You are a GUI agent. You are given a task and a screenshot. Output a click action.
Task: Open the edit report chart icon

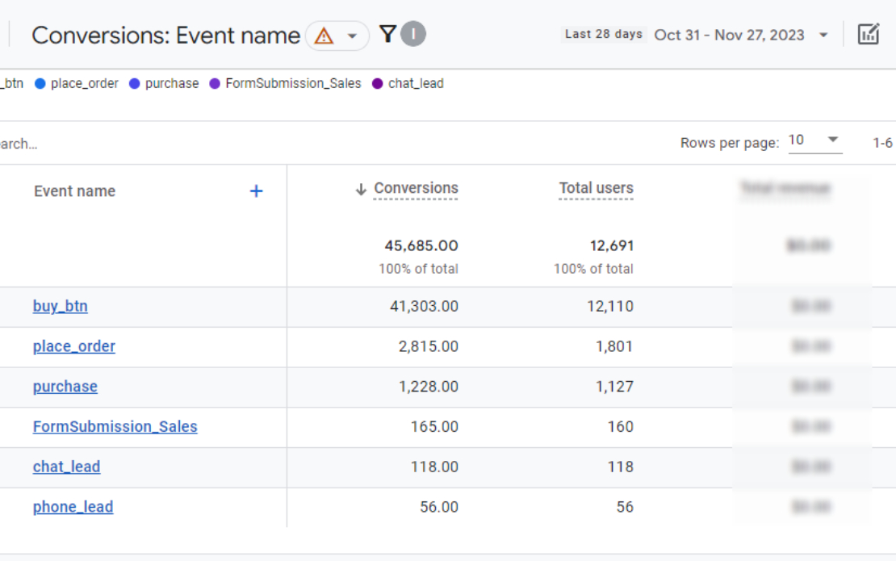tap(868, 35)
